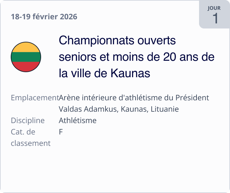This screenshot has height=193, width=230.
Task: Click the "F" ranking category value
Action: coord(61,132)
